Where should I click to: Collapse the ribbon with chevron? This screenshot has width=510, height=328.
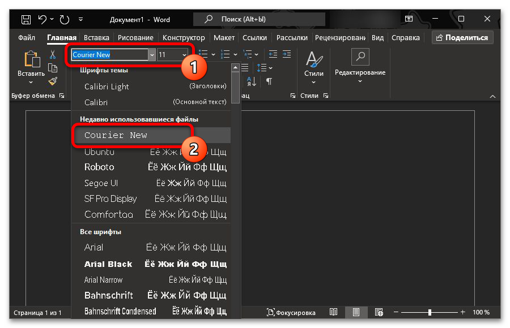tap(492, 97)
